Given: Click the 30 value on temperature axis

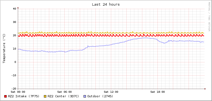Looking at the screenshot, I should click(x=14, y=22).
